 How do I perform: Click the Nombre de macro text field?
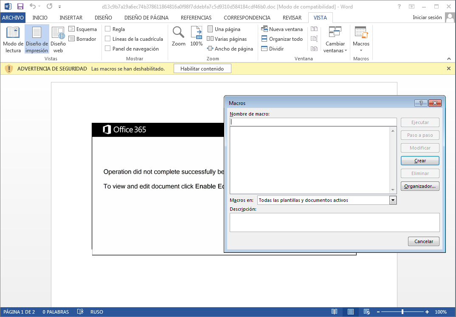click(x=313, y=122)
